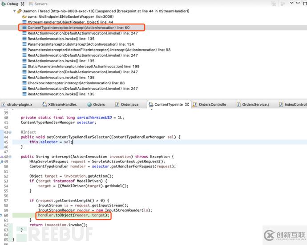Click setContentTypeHandlerSelector method name
This screenshot has height=245, width=307.
pyautogui.click(x=78, y=137)
